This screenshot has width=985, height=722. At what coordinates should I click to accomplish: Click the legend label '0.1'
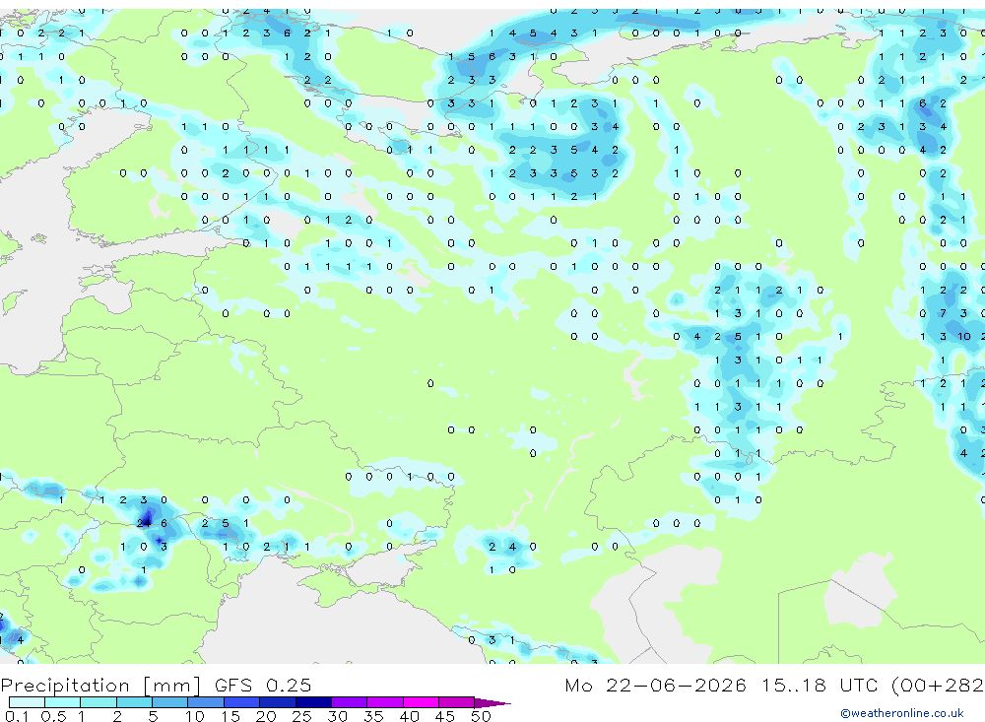[x=17, y=716]
